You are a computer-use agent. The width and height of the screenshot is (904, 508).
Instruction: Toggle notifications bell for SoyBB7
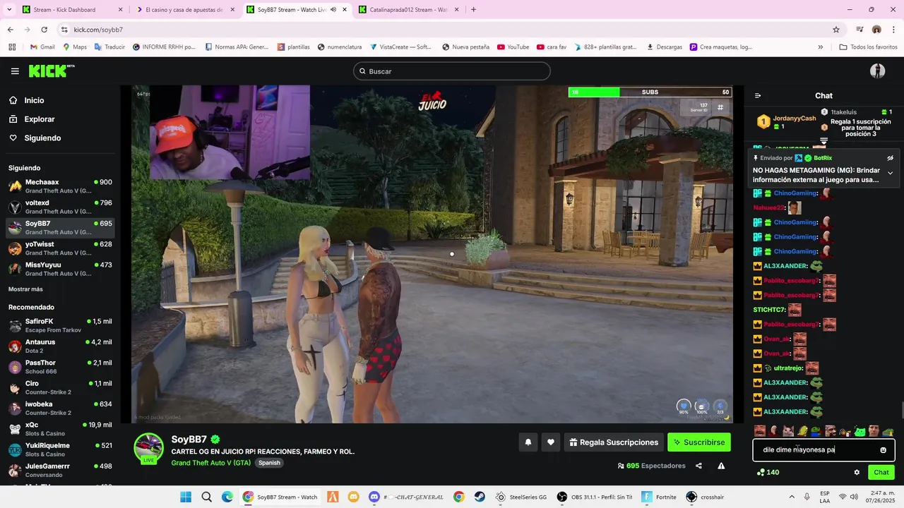528,442
